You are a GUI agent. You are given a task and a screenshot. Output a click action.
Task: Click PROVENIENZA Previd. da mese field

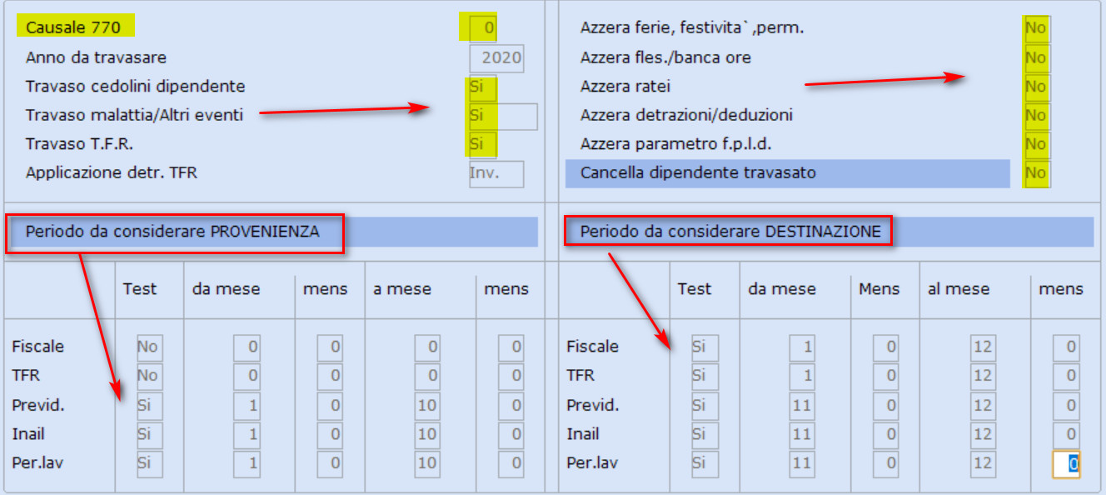(247, 405)
